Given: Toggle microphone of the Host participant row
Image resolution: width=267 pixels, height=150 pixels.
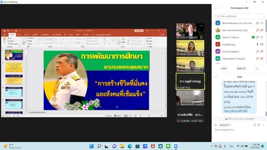Looking at the screenshot, I should (x=257, y=30).
